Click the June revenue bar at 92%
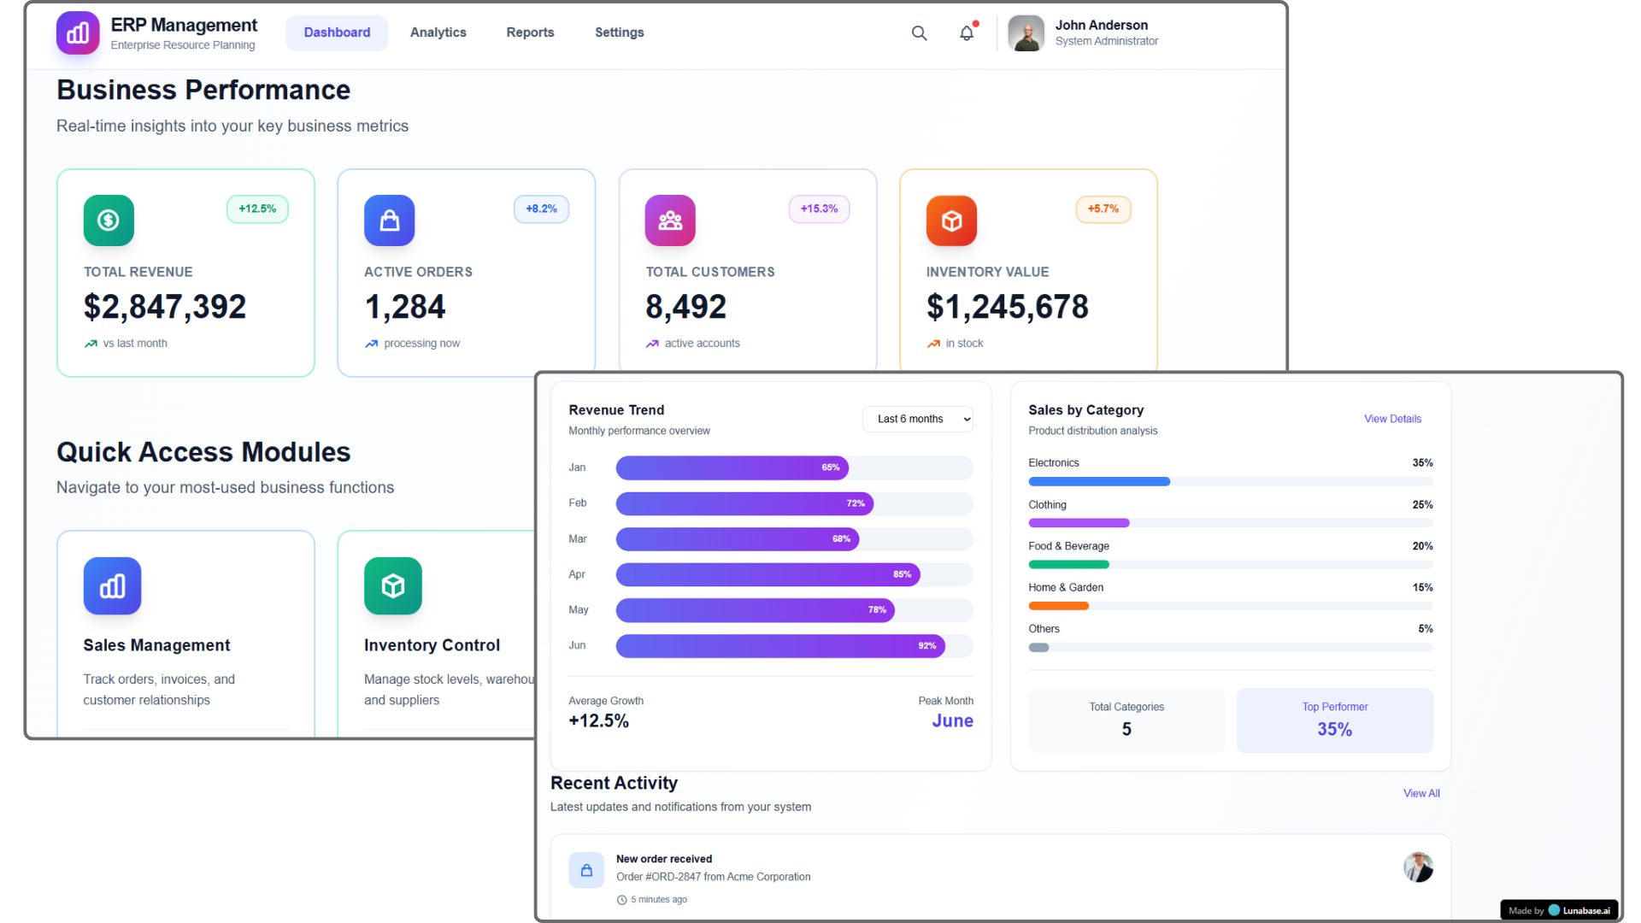 (779, 646)
